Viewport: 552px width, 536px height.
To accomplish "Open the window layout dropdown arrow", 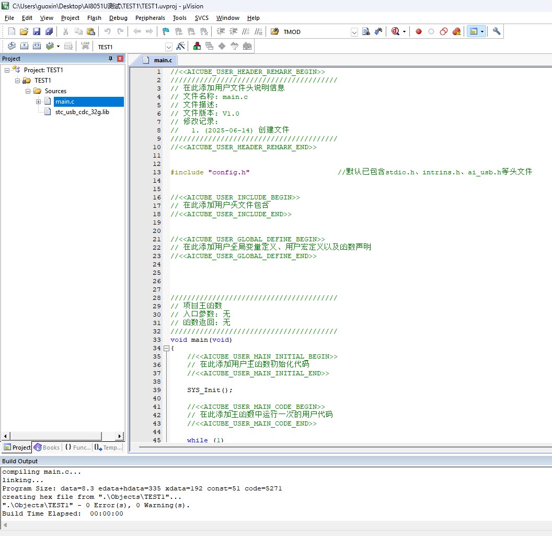I will [x=482, y=32].
